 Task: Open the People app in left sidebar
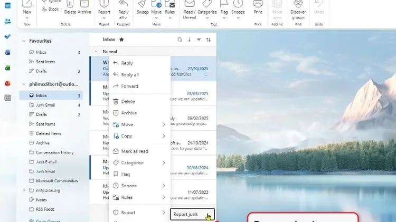coord(7,21)
